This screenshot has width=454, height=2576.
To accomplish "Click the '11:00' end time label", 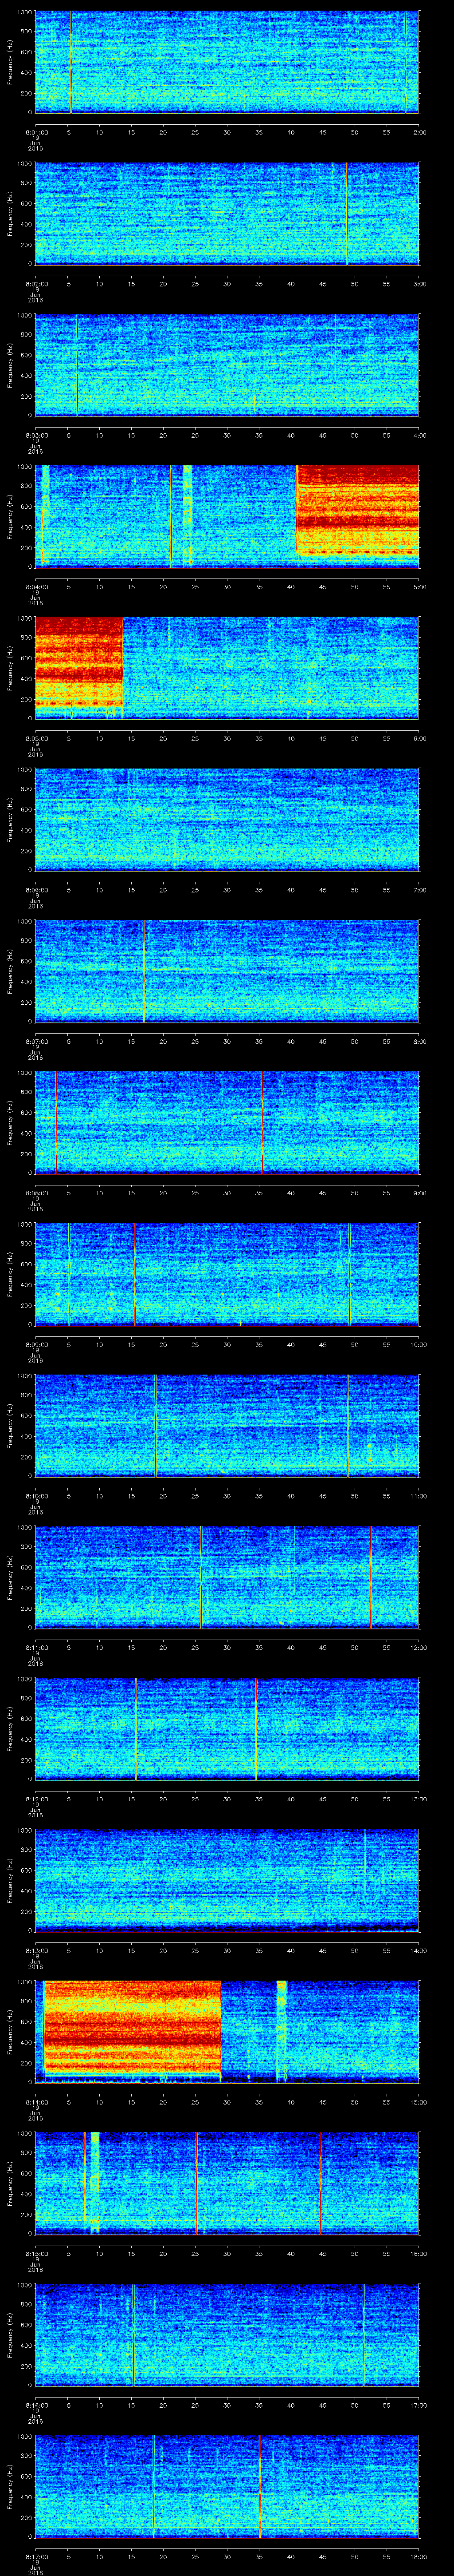I will tap(418, 1496).
